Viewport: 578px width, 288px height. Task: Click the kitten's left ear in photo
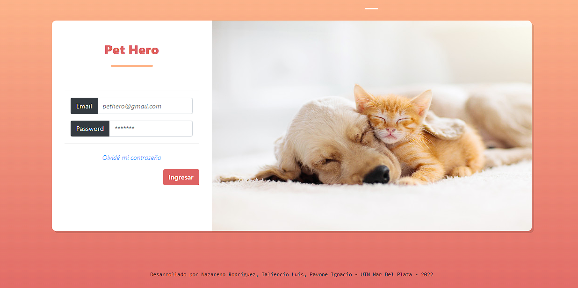[362, 98]
